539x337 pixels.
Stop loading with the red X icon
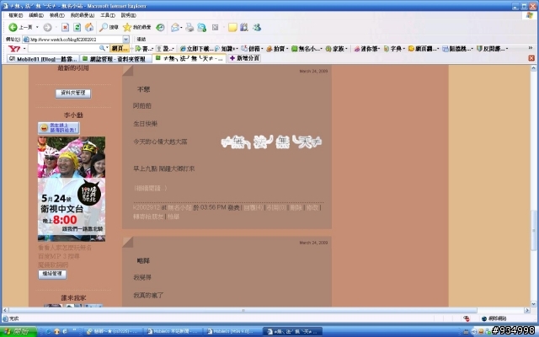[65, 28]
